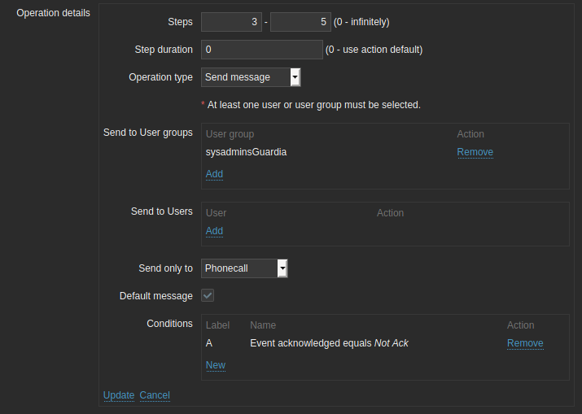Click the User group column header
582x414 pixels.
click(x=230, y=134)
